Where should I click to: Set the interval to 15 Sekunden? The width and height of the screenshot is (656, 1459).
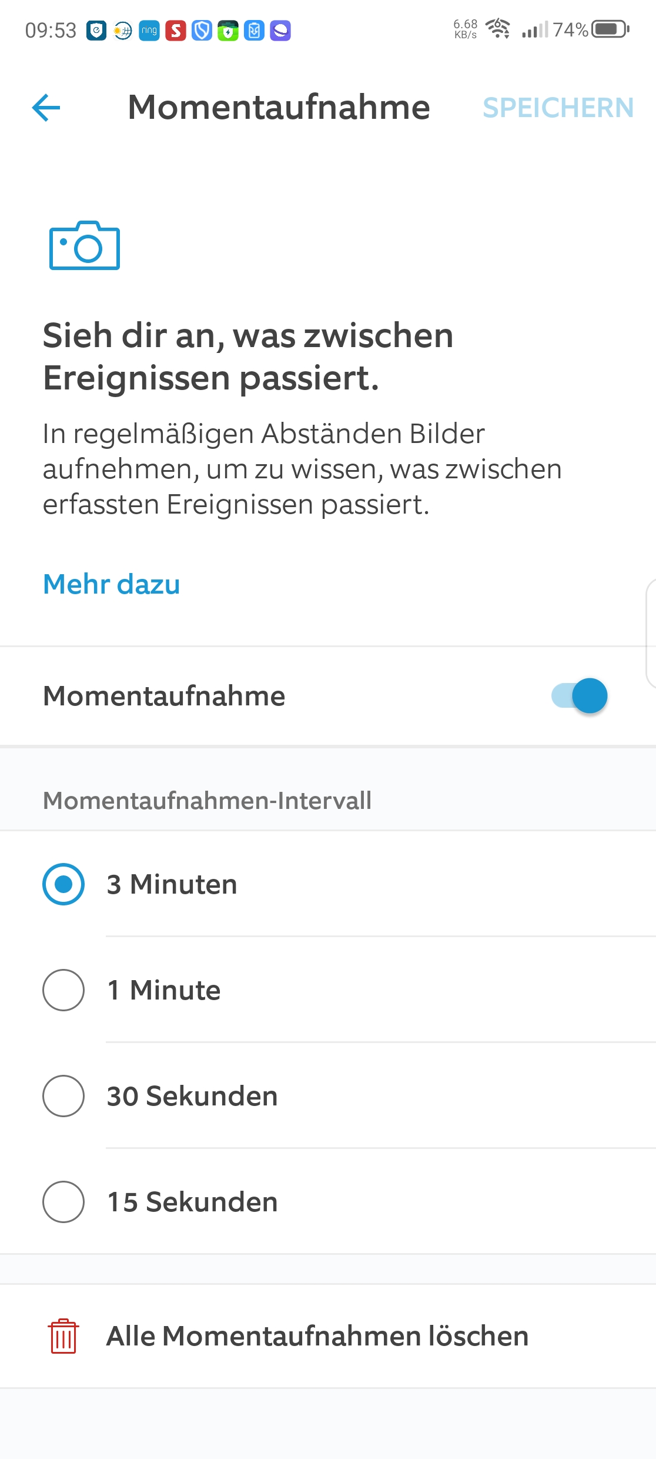[x=63, y=1202]
